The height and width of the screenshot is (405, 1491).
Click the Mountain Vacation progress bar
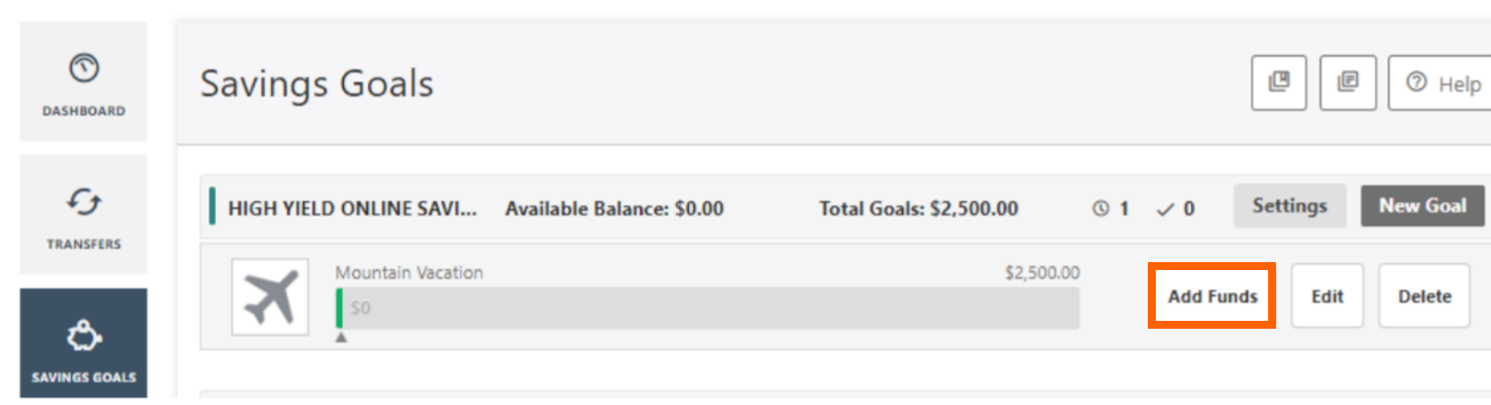[x=707, y=309]
